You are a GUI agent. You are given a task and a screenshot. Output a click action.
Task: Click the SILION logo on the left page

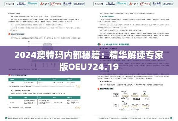pos(79,4)
